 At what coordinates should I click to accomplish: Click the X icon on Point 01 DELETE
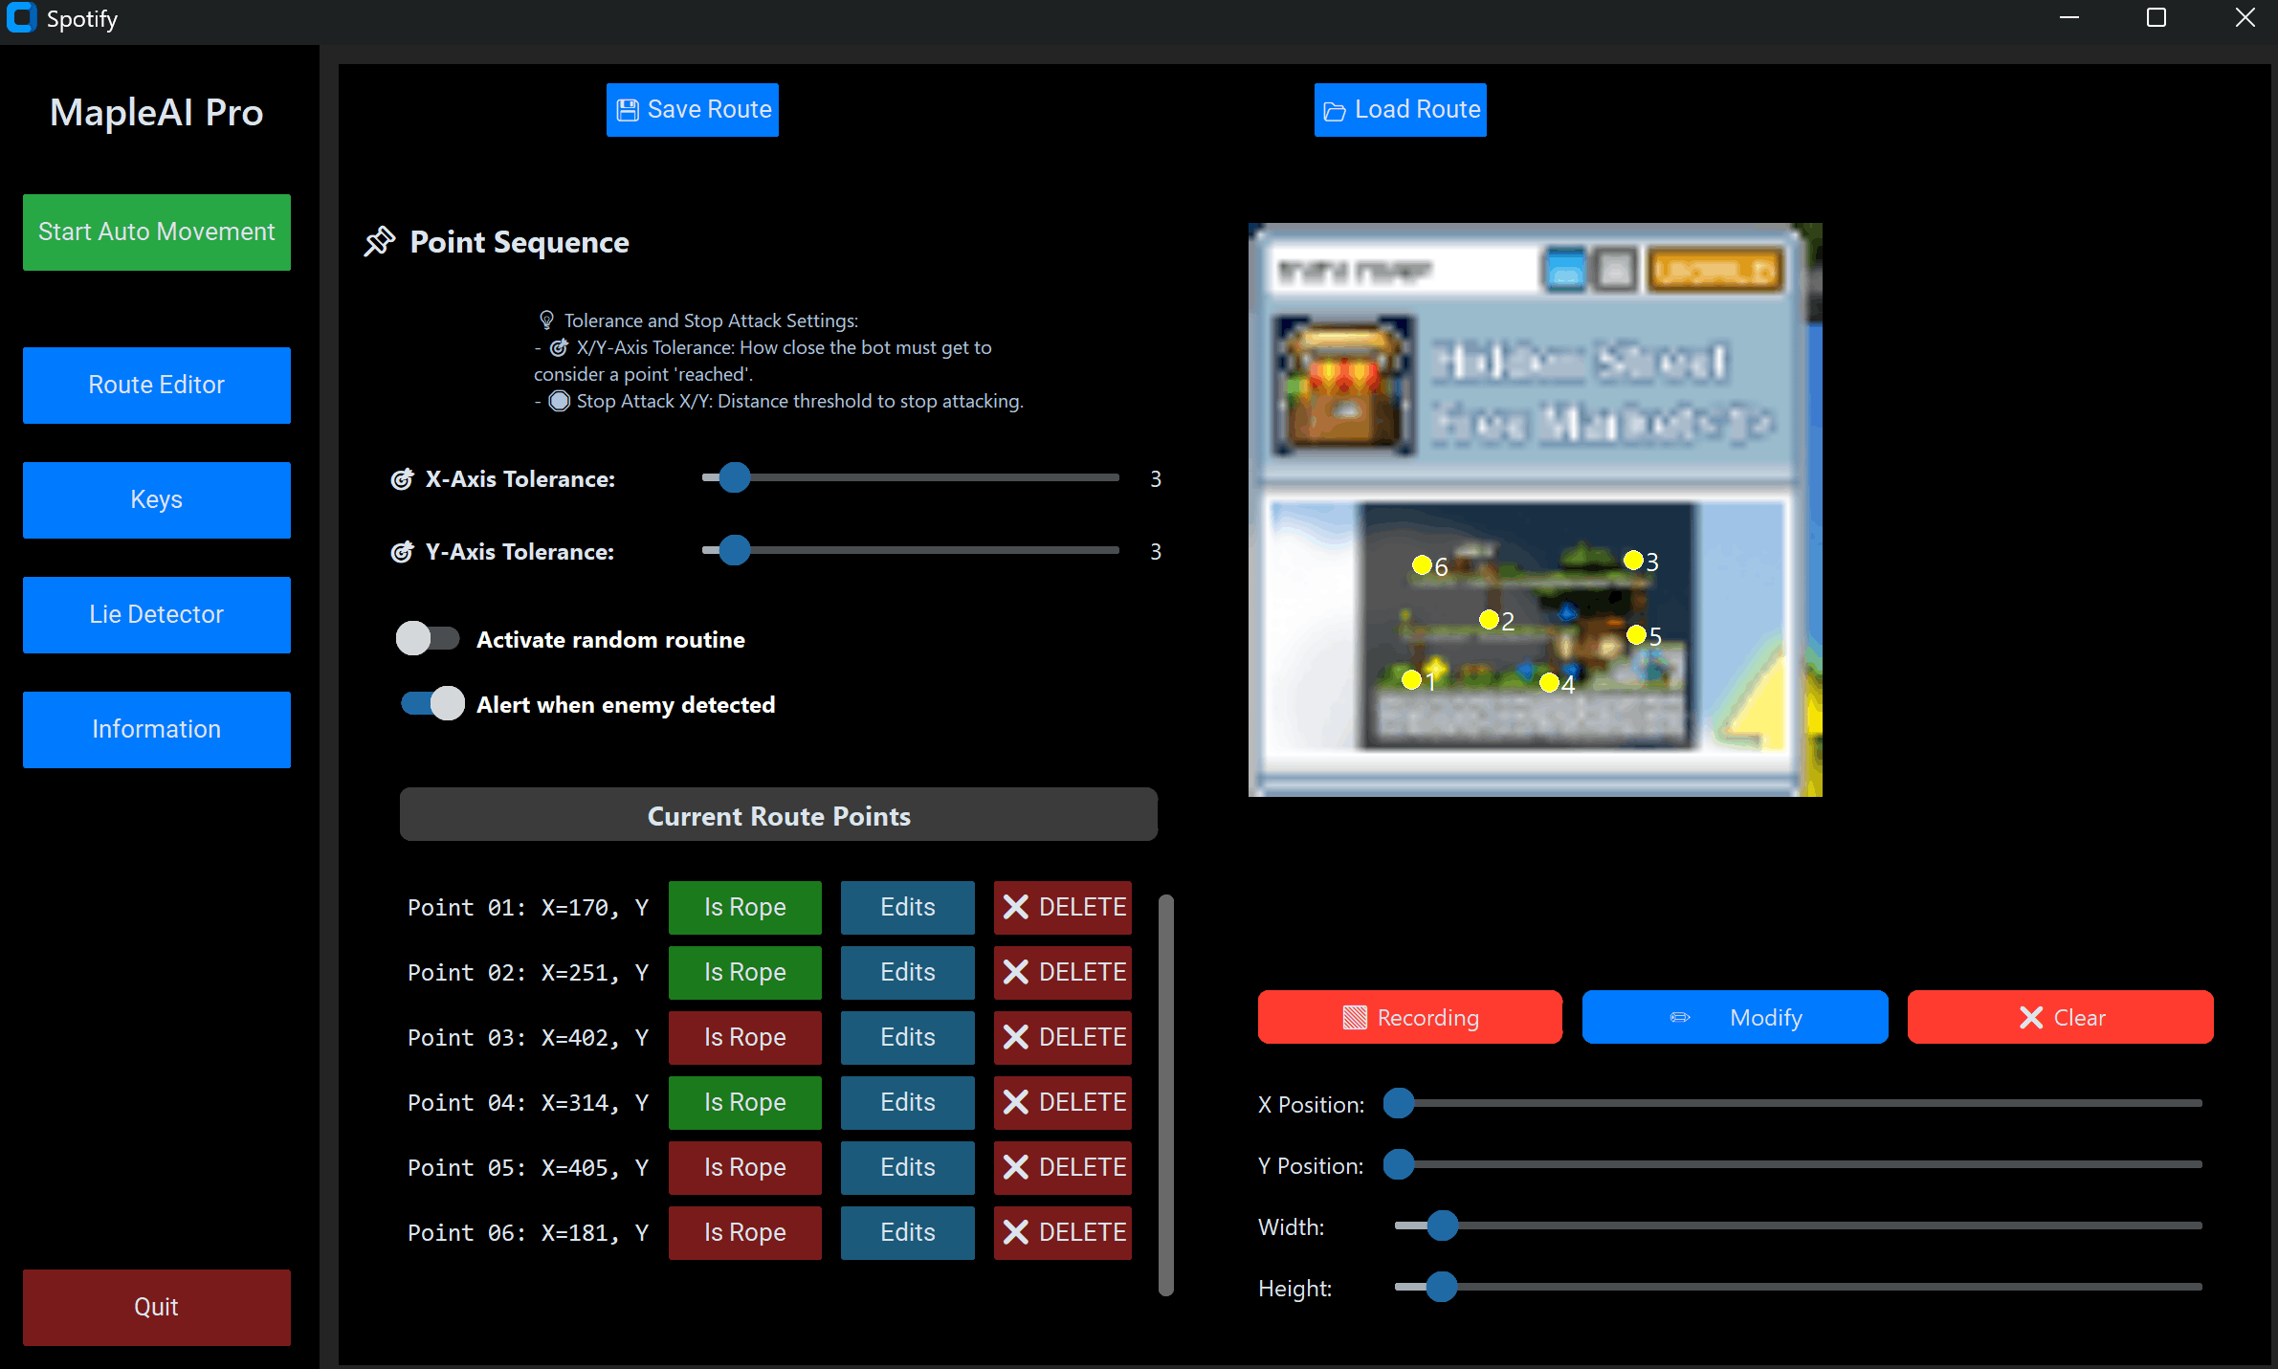1016,907
